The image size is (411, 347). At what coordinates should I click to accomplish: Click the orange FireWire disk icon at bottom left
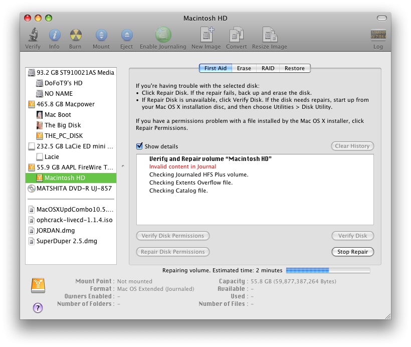[x=38, y=285]
